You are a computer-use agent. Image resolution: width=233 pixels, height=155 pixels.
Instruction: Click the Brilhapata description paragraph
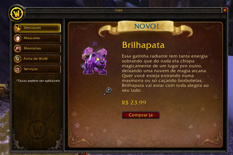pos(165,73)
